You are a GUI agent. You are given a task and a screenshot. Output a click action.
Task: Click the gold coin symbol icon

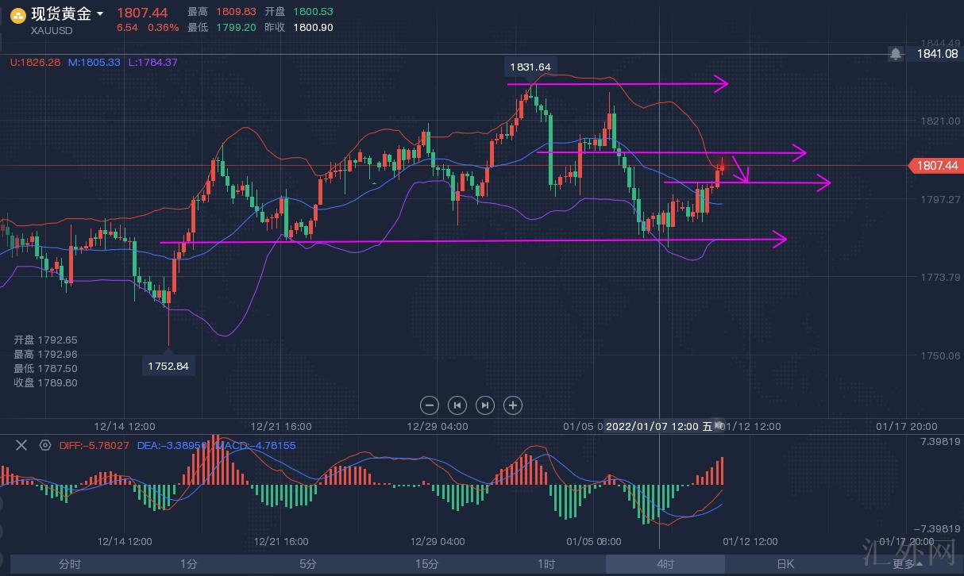pos(17,14)
